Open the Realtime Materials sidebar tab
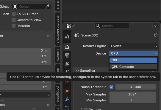 58,29
